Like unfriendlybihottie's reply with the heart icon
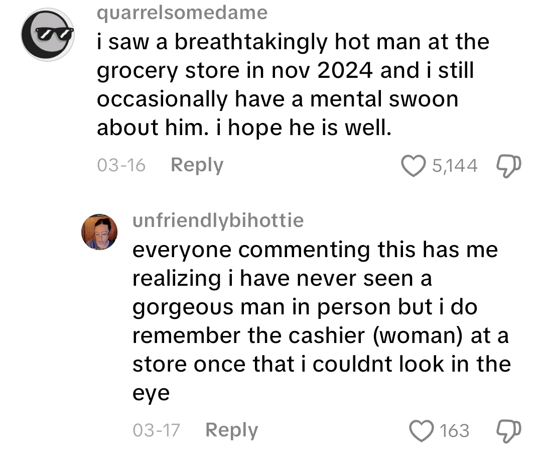542x461 pixels. [422, 430]
